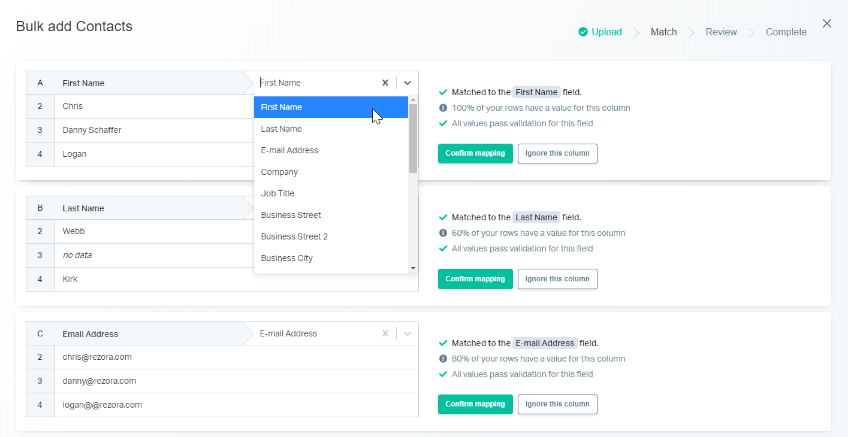Image resolution: width=848 pixels, height=437 pixels.
Task: Clear the First Name mapping selection
Action: tap(385, 83)
